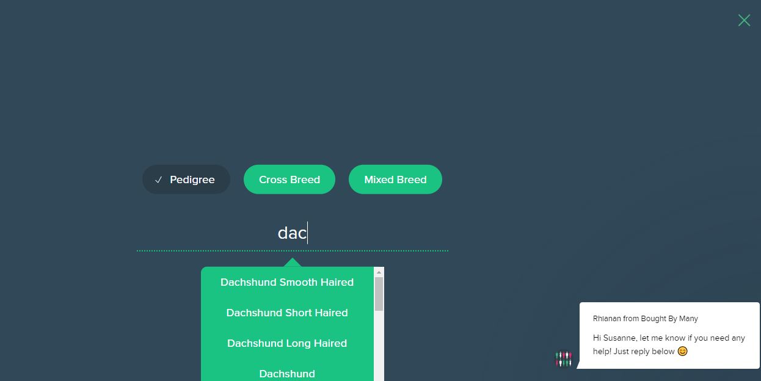Choose the Mixed Breed option
Screen dimensions: 761x381
click(395, 180)
